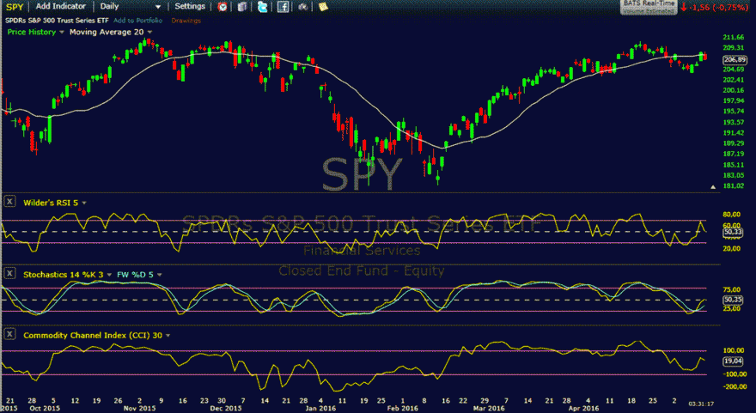Viewport: 756px width, 413px height.
Task: Click the small up-arrow at price panel corner
Action: coord(713,186)
